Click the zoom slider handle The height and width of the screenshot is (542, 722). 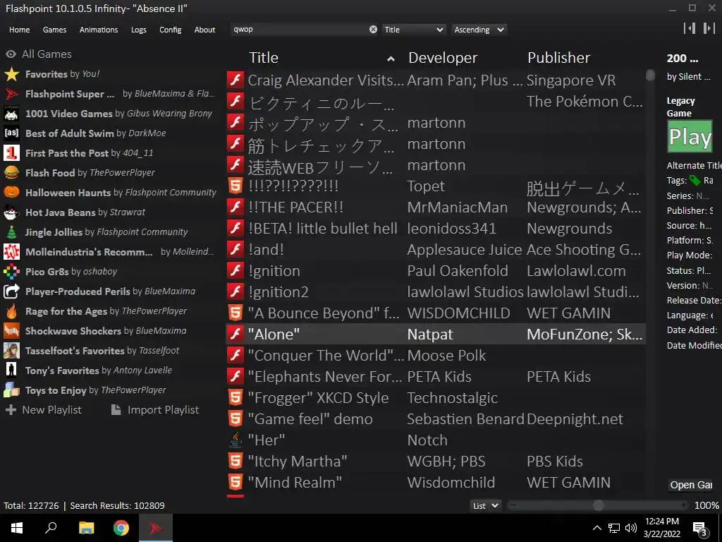pyautogui.click(x=598, y=505)
